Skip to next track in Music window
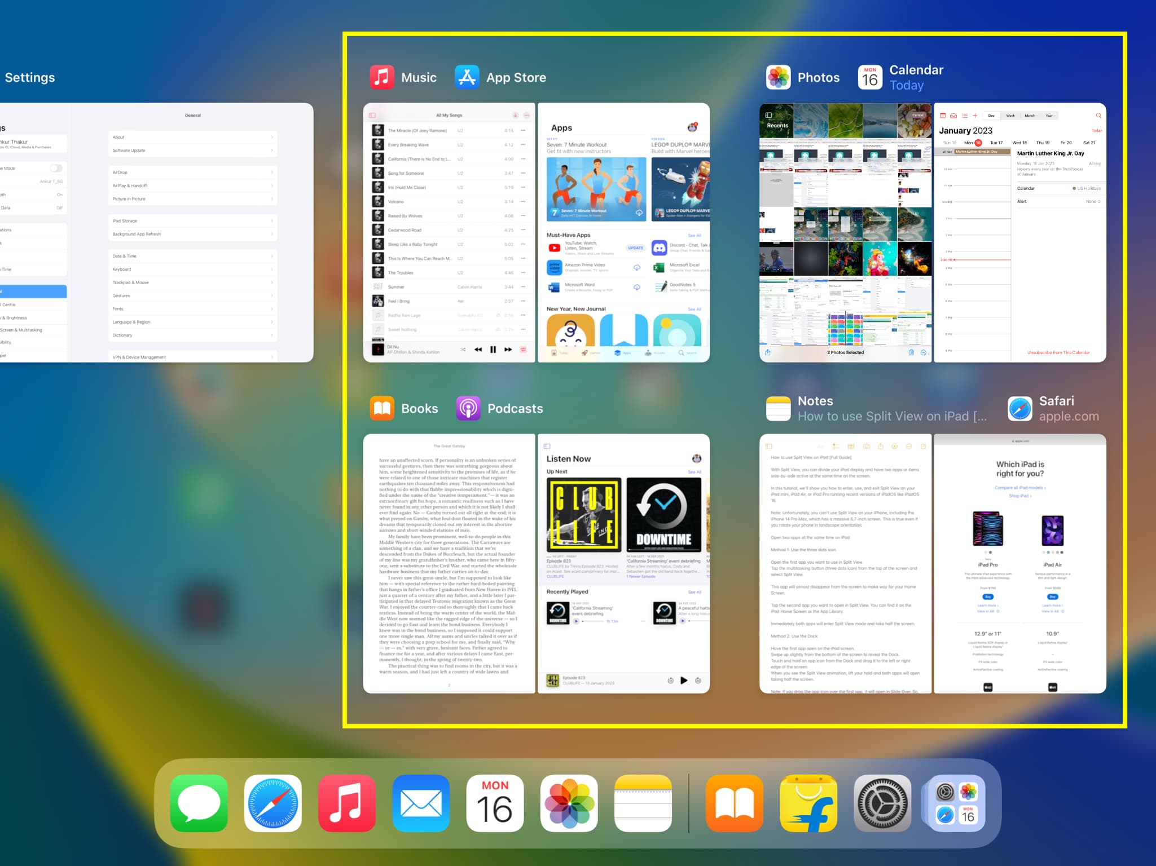This screenshot has width=1156, height=866. [508, 350]
